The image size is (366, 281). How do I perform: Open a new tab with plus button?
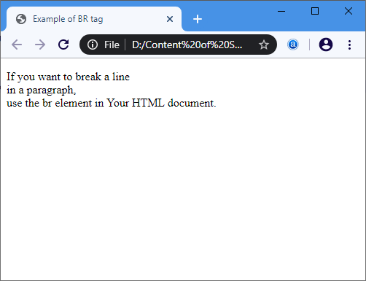tap(198, 19)
